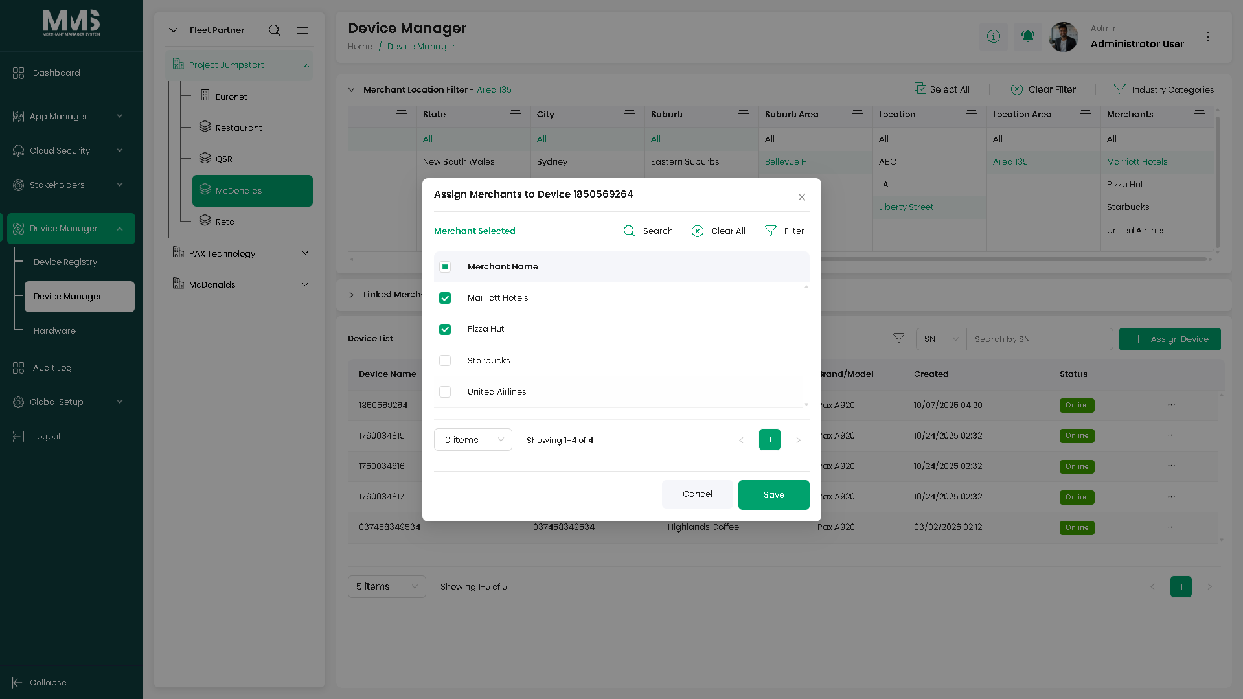Open the SN search-type dropdown

pyautogui.click(x=941, y=339)
